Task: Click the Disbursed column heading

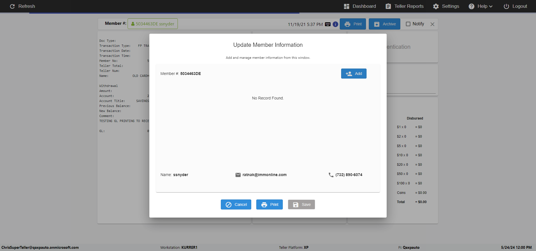Action: click(x=415, y=118)
